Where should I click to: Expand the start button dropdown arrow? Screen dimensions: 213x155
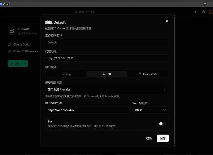(25, 64)
